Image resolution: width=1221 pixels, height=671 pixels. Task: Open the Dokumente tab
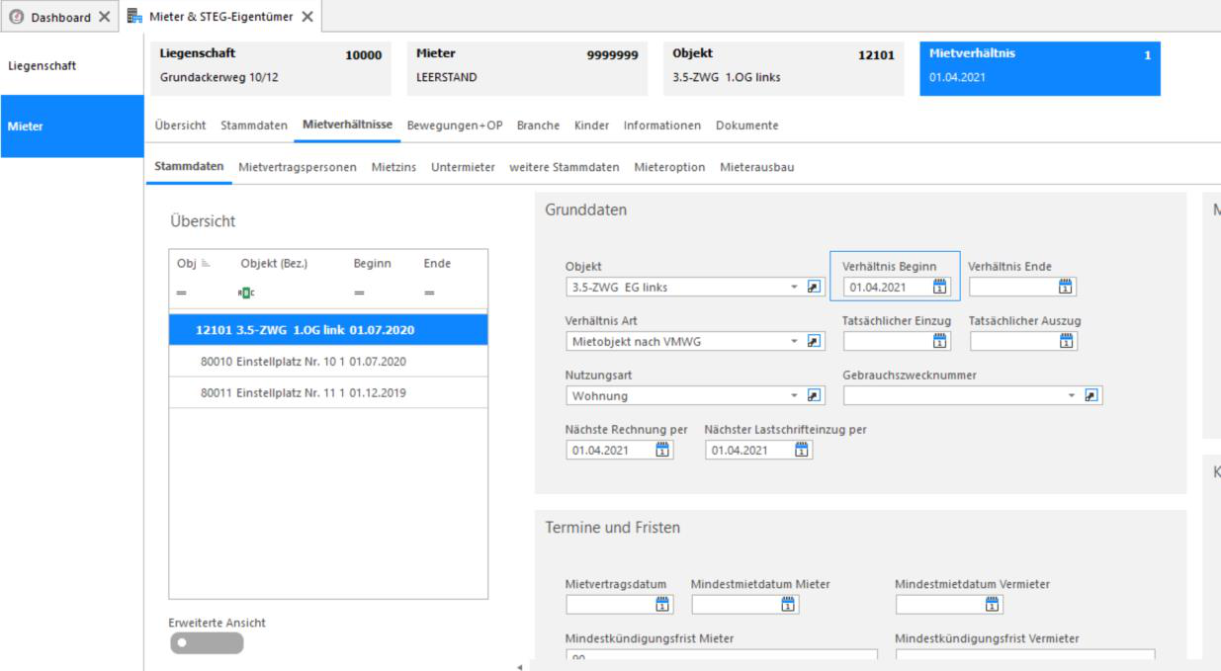click(x=746, y=126)
